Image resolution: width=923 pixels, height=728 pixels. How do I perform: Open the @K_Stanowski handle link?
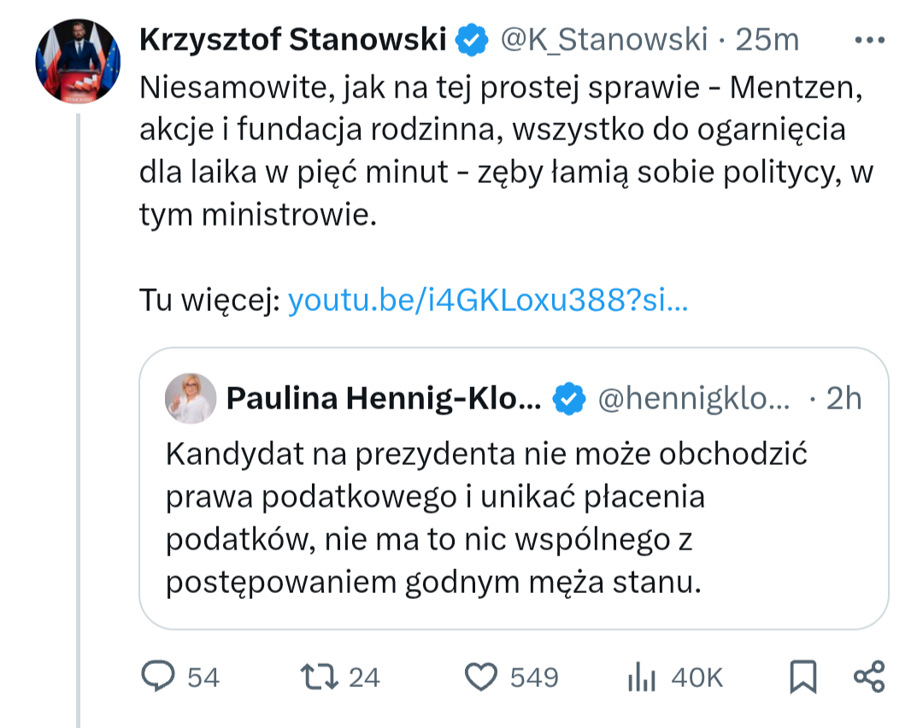point(603,39)
